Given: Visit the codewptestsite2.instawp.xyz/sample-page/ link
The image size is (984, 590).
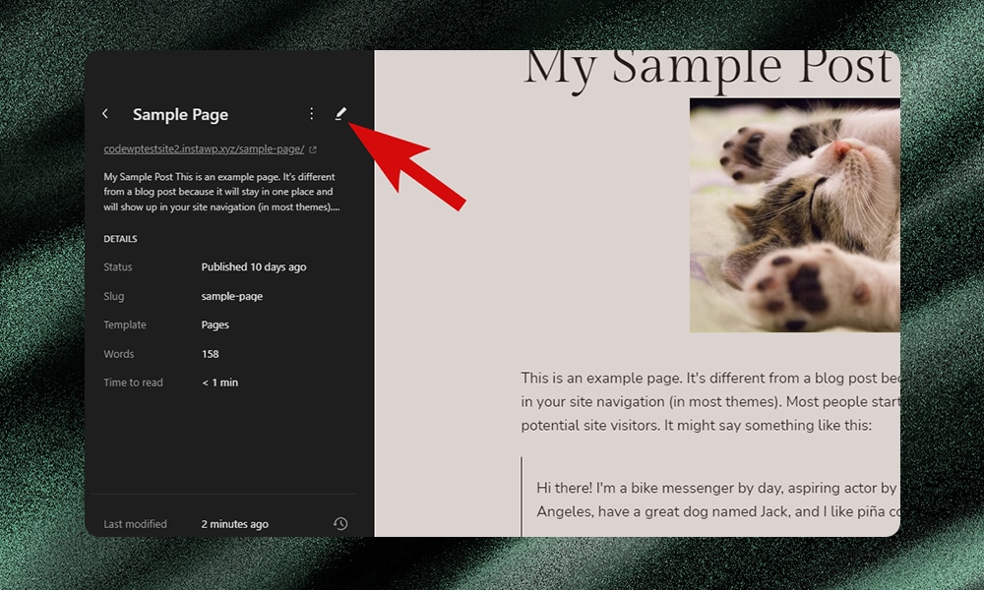Looking at the screenshot, I should 202,148.
